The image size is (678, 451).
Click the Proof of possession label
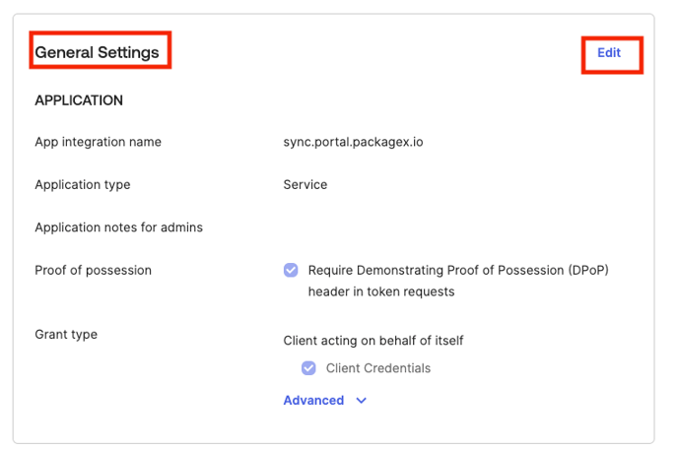[x=93, y=270]
